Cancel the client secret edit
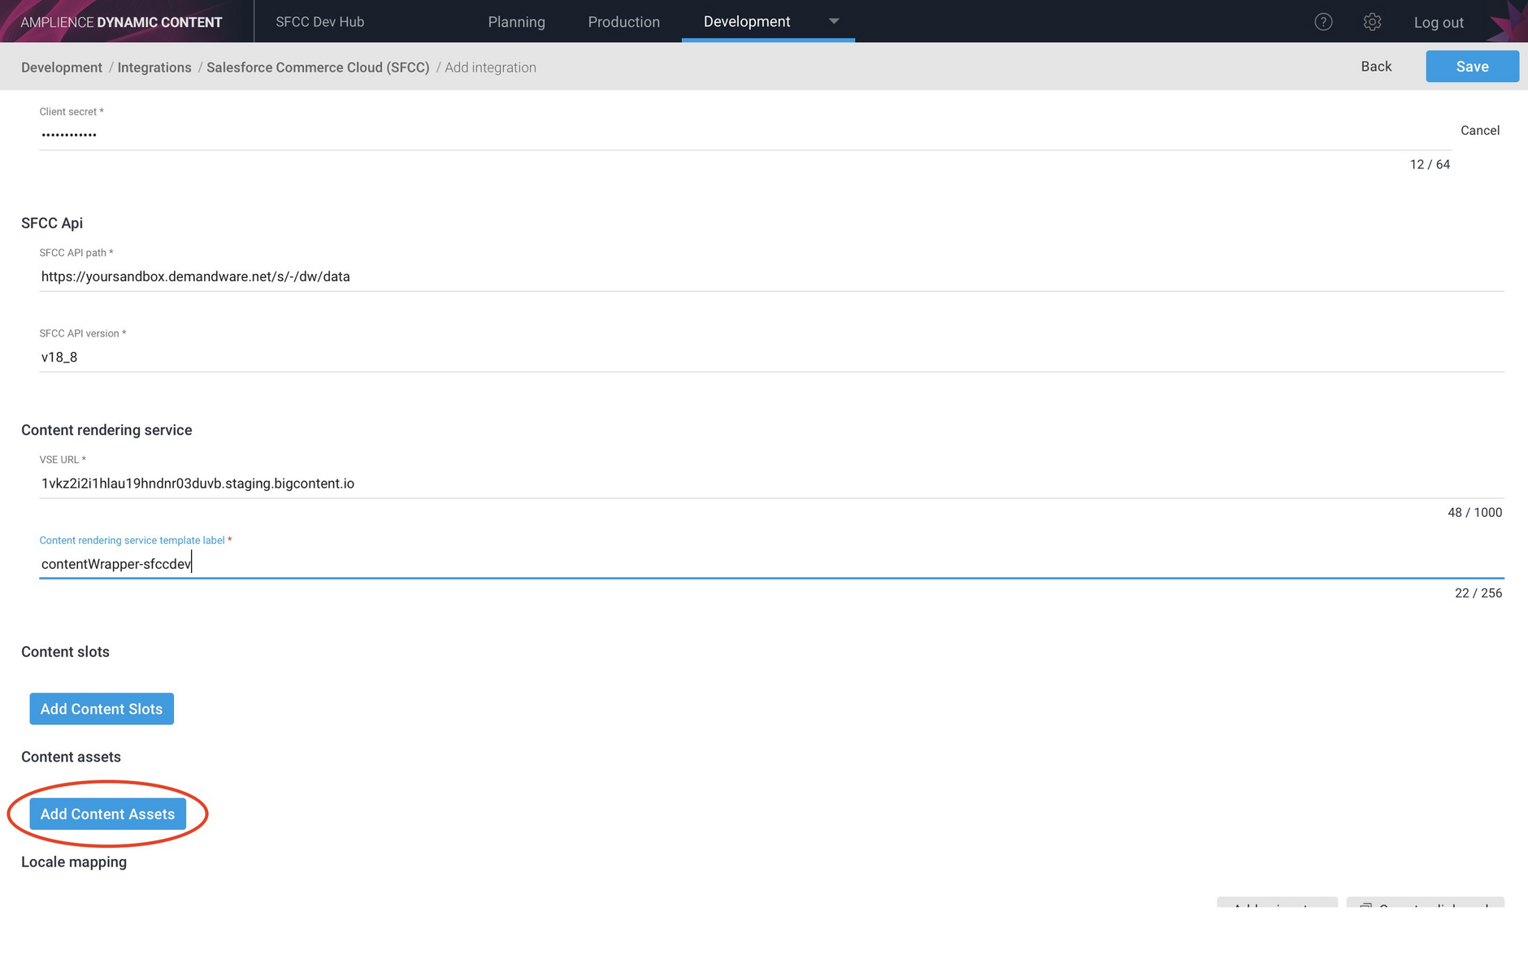Viewport: 1528px width, 955px height. (x=1480, y=130)
